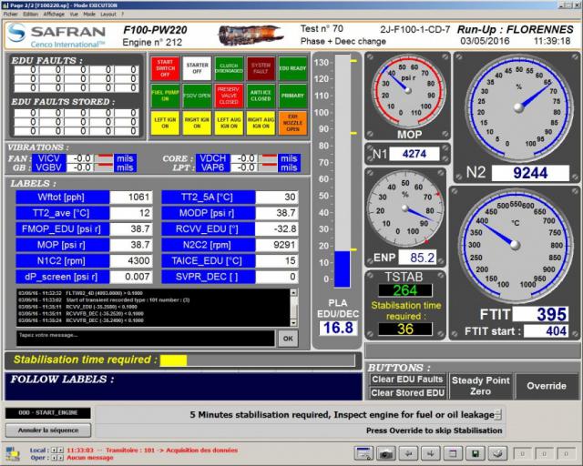
Task: Click the yellow stabilisation time progress bar
Action: click(257, 360)
